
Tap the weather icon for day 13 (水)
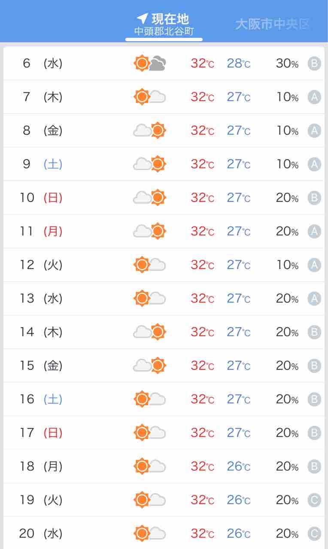(150, 298)
